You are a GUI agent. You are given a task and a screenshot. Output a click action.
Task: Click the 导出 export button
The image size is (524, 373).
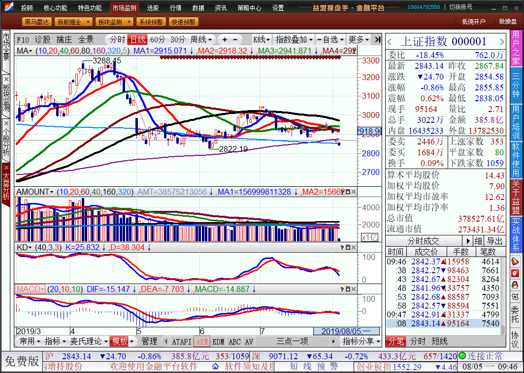pyautogui.click(x=495, y=241)
